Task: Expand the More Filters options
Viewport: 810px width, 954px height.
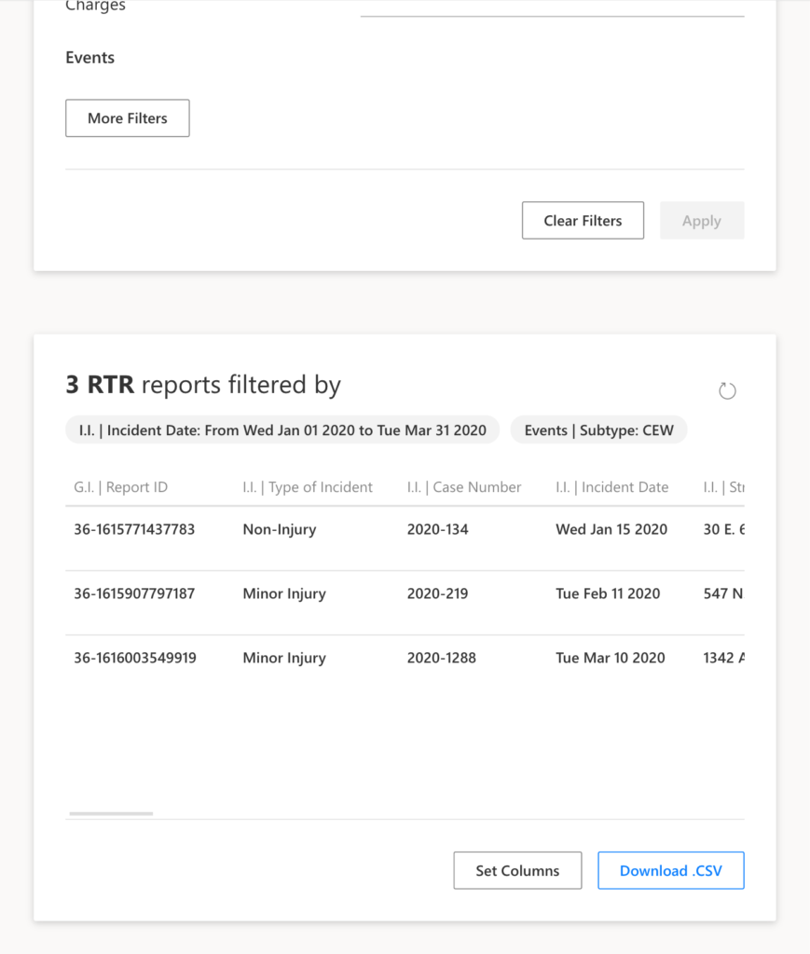Action: click(x=127, y=118)
